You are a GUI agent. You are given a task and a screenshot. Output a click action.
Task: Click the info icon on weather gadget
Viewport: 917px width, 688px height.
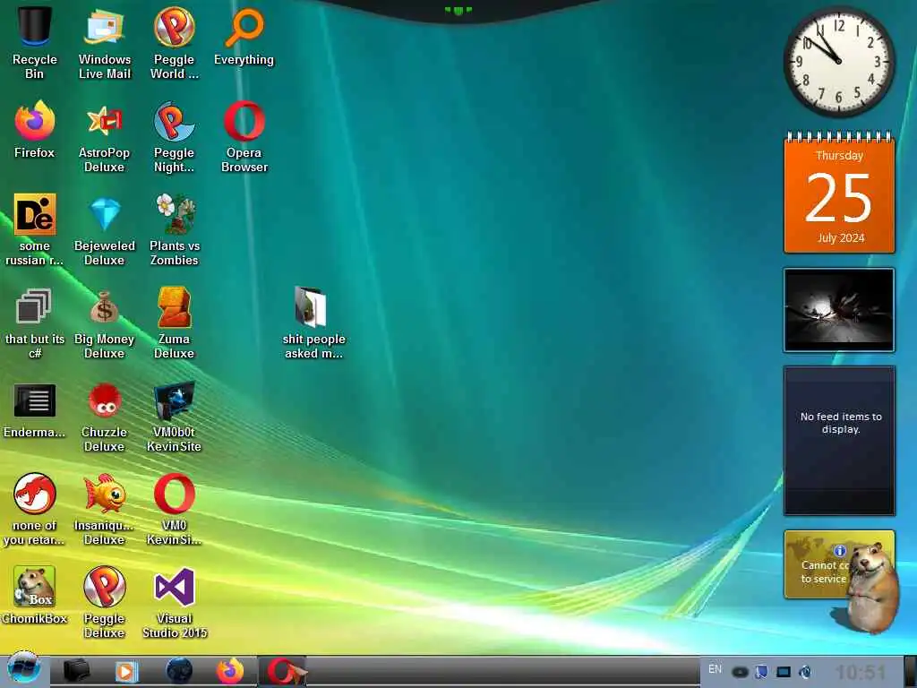pos(840,551)
